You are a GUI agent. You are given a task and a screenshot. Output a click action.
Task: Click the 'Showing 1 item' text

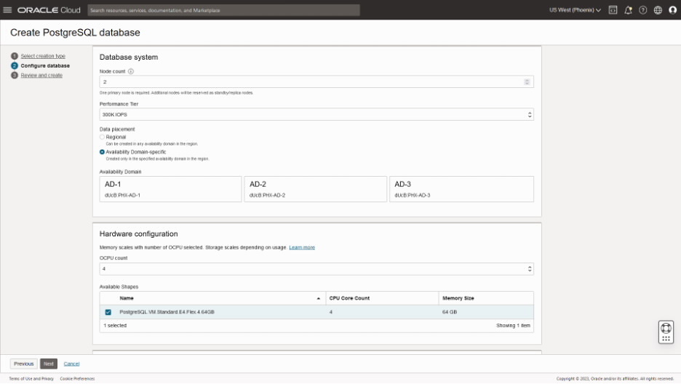click(514, 325)
